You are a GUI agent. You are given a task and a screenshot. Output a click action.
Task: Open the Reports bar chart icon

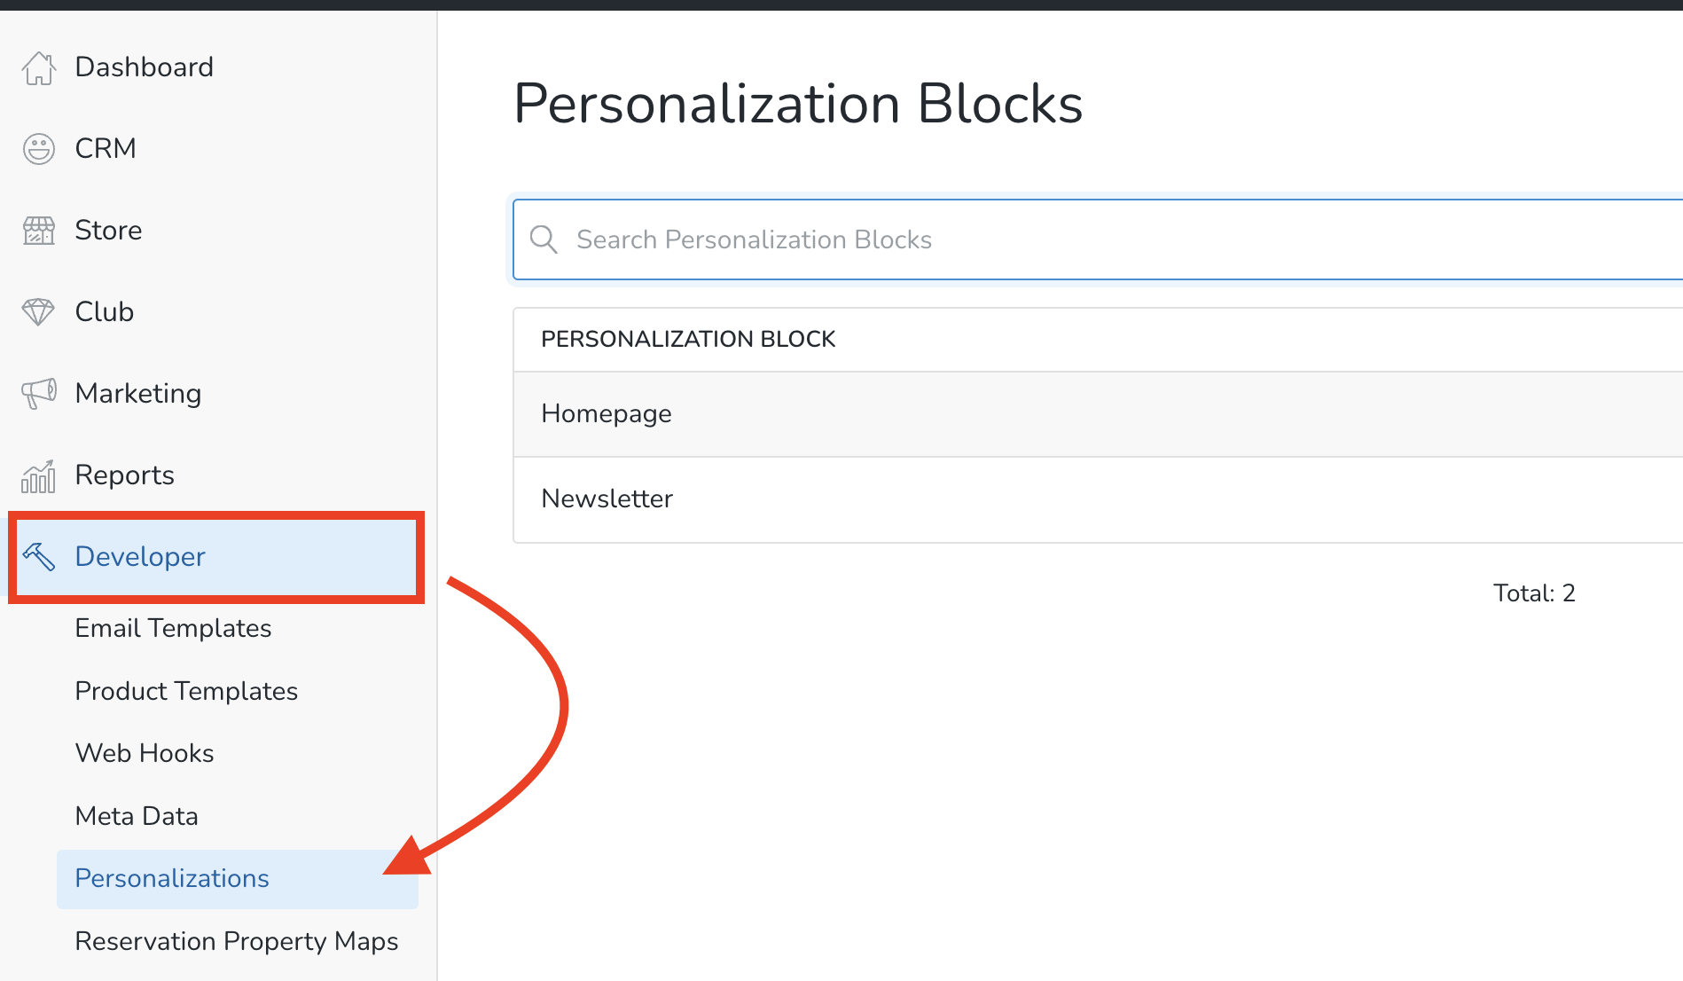[x=38, y=475]
